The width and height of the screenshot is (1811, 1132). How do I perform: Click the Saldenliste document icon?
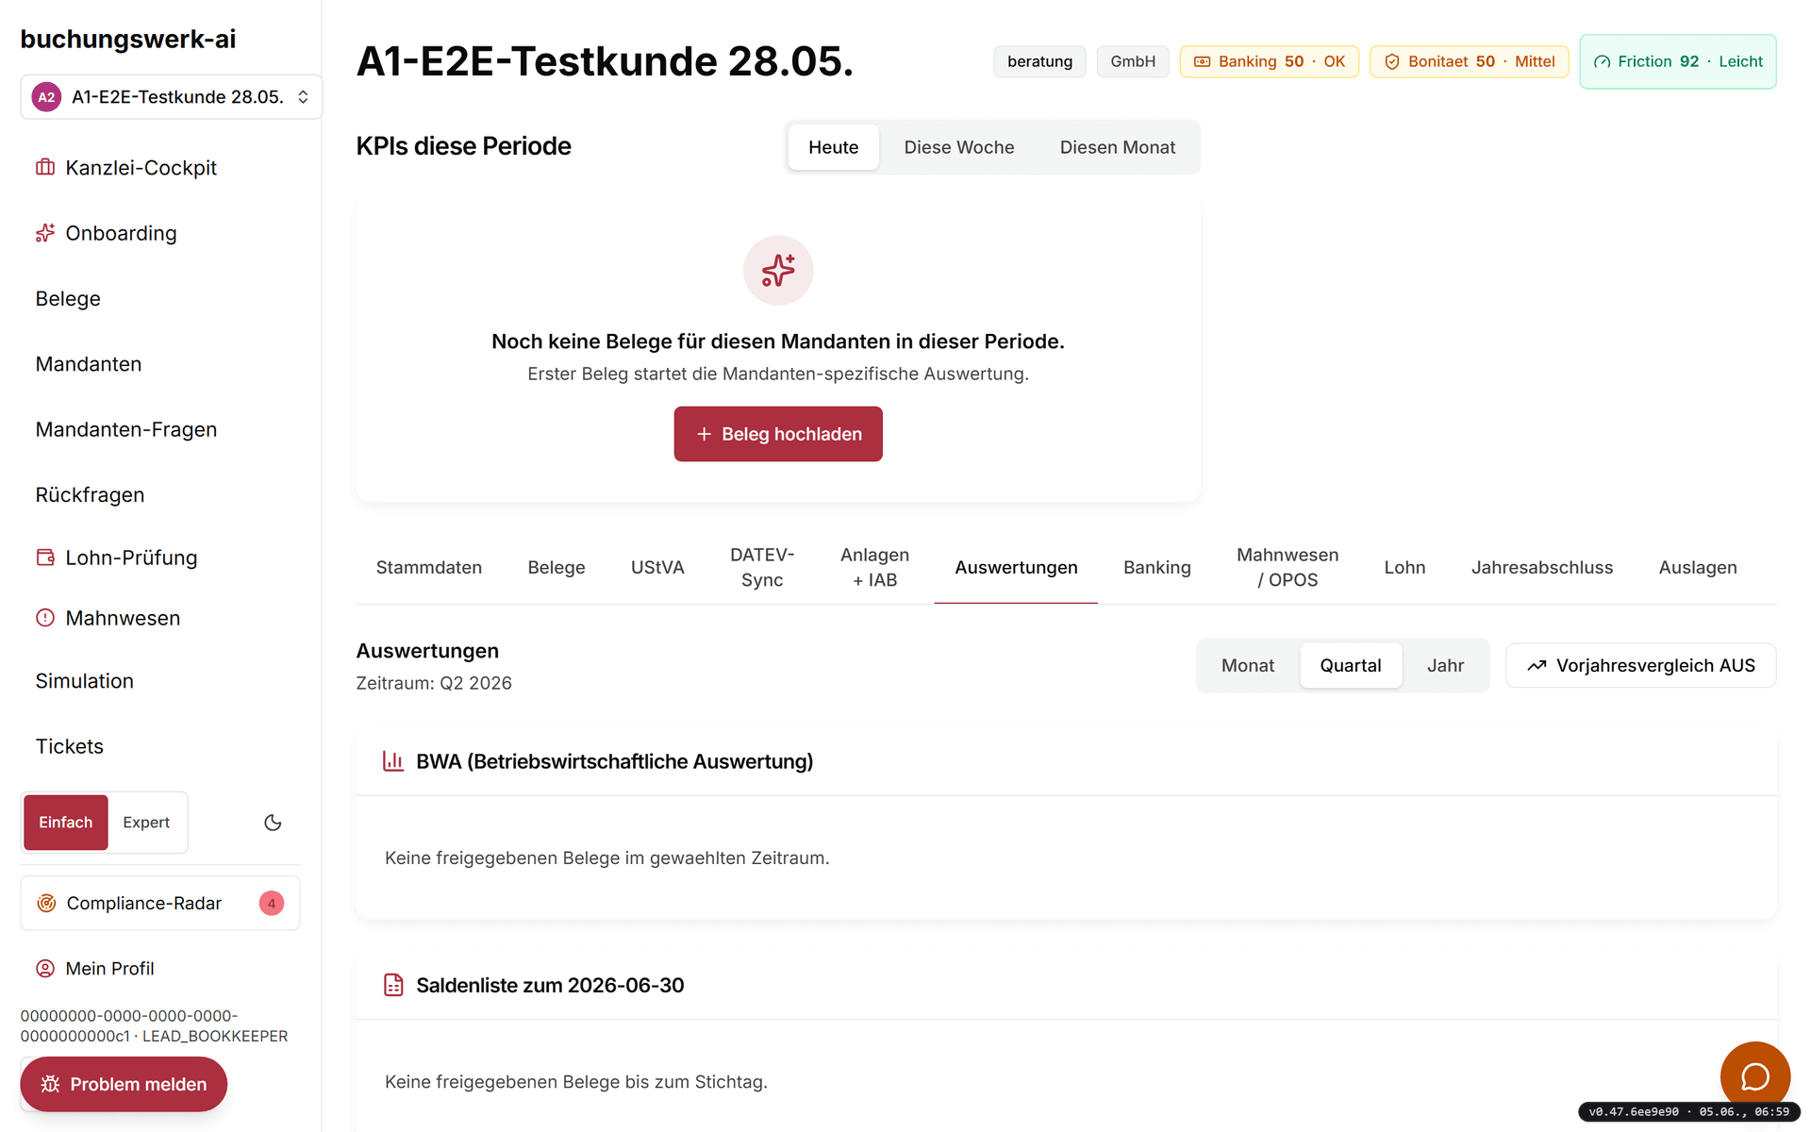393,985
